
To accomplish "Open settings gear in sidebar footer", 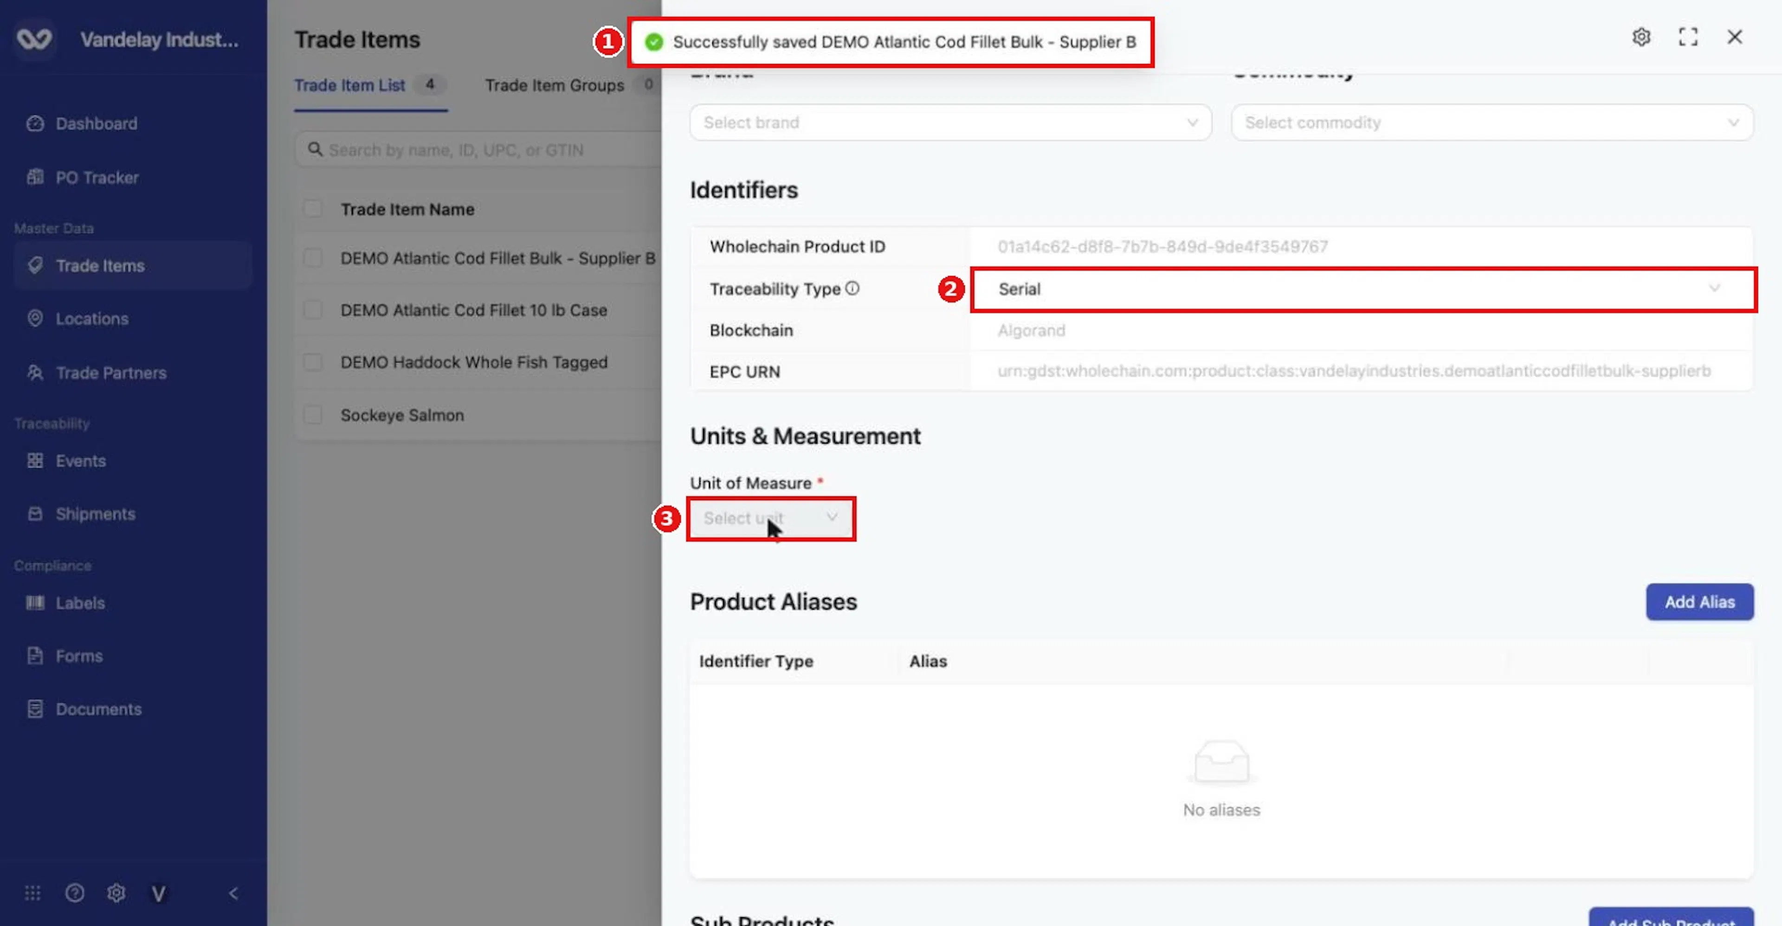I will tap(116, 894).
